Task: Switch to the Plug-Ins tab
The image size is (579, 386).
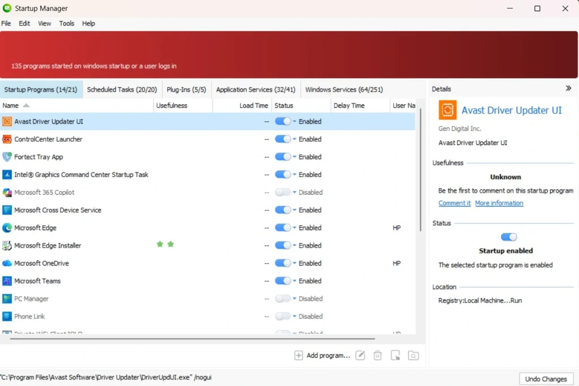Action: click(x=186, y=90)
